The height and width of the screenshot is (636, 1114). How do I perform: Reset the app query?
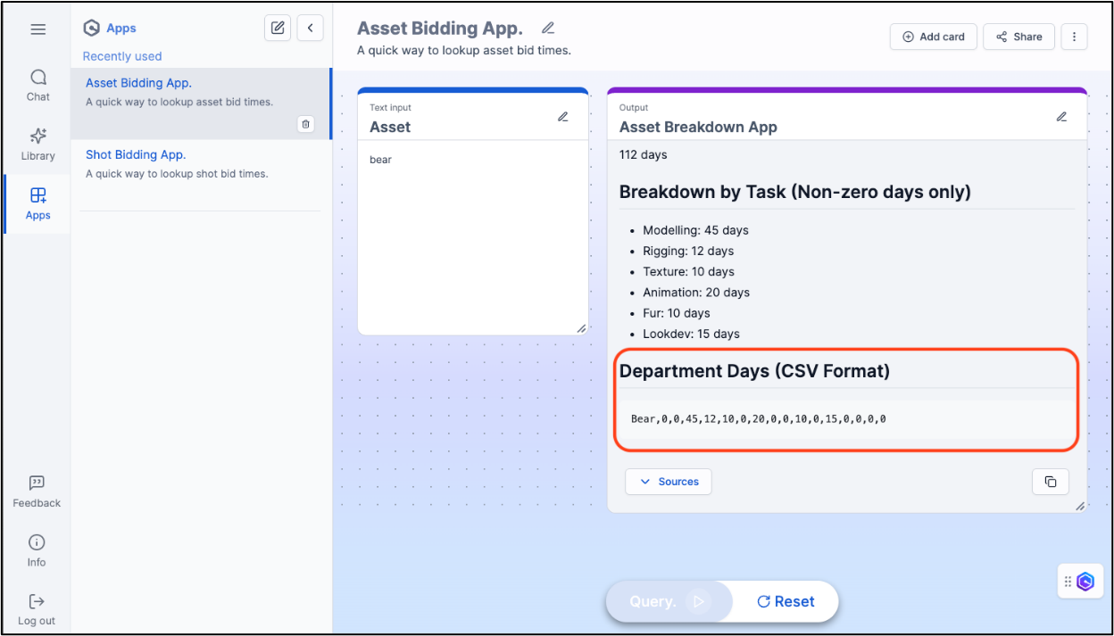[786, 601]
